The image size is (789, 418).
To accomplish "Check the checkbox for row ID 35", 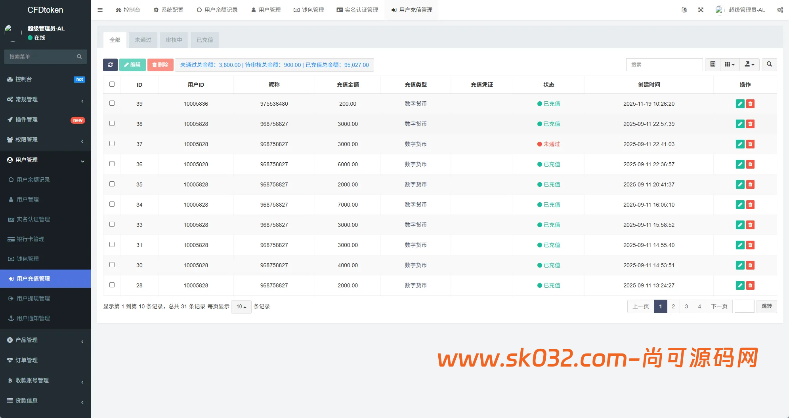I will click(112, 184).
